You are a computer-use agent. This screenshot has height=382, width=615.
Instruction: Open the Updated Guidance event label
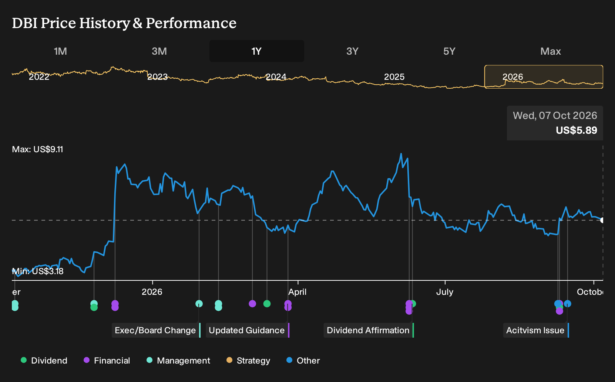click(248, 330)
